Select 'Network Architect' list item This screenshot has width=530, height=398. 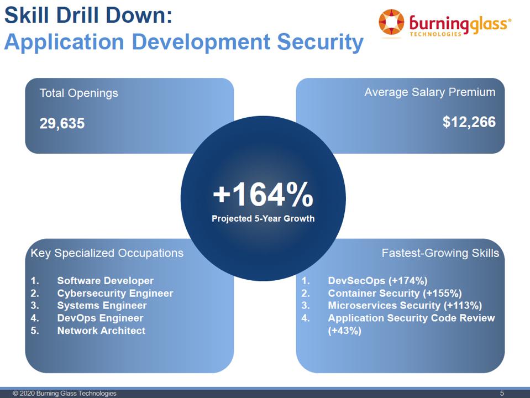(101, 331)
